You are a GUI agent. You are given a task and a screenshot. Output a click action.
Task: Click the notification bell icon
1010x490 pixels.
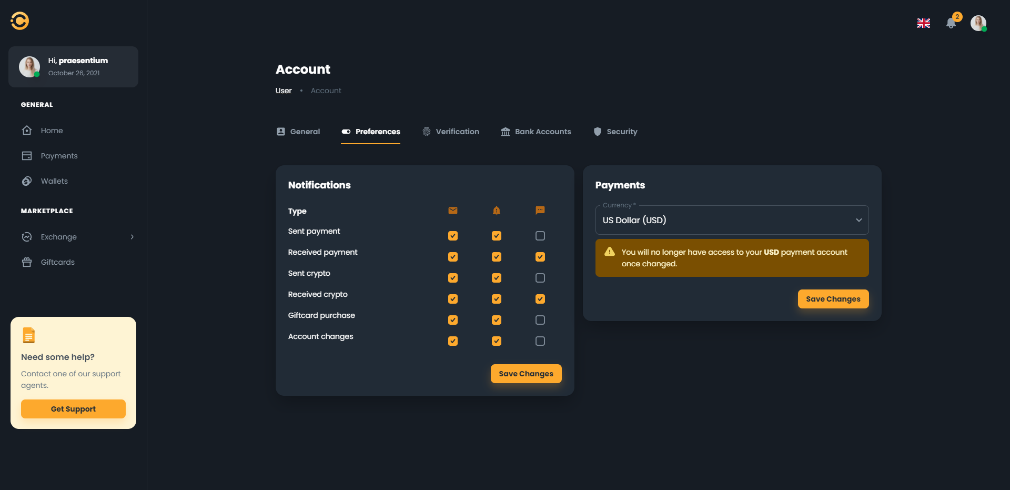[951, 23]
